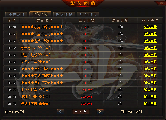Click the 回收金额 column header
The image size is (166, 120).
[x=87, y=20]
